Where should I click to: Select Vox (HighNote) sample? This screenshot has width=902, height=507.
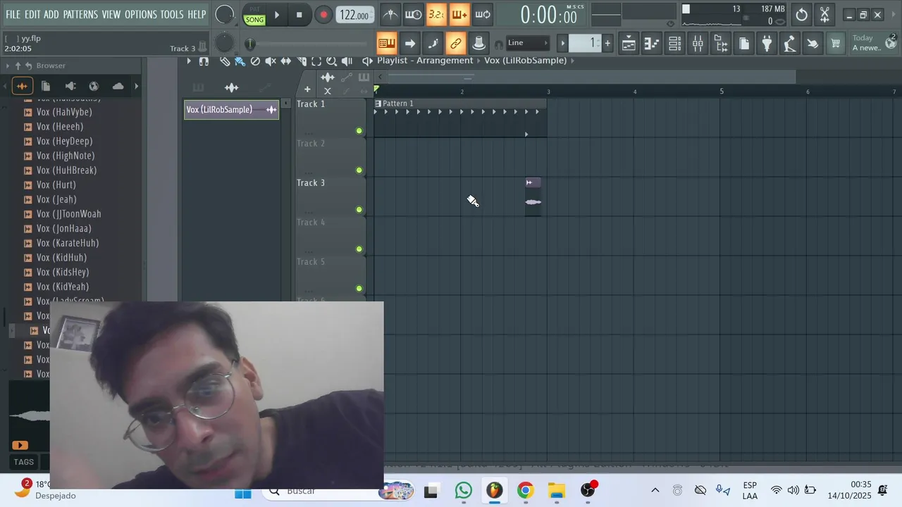[x=66, y=156]
